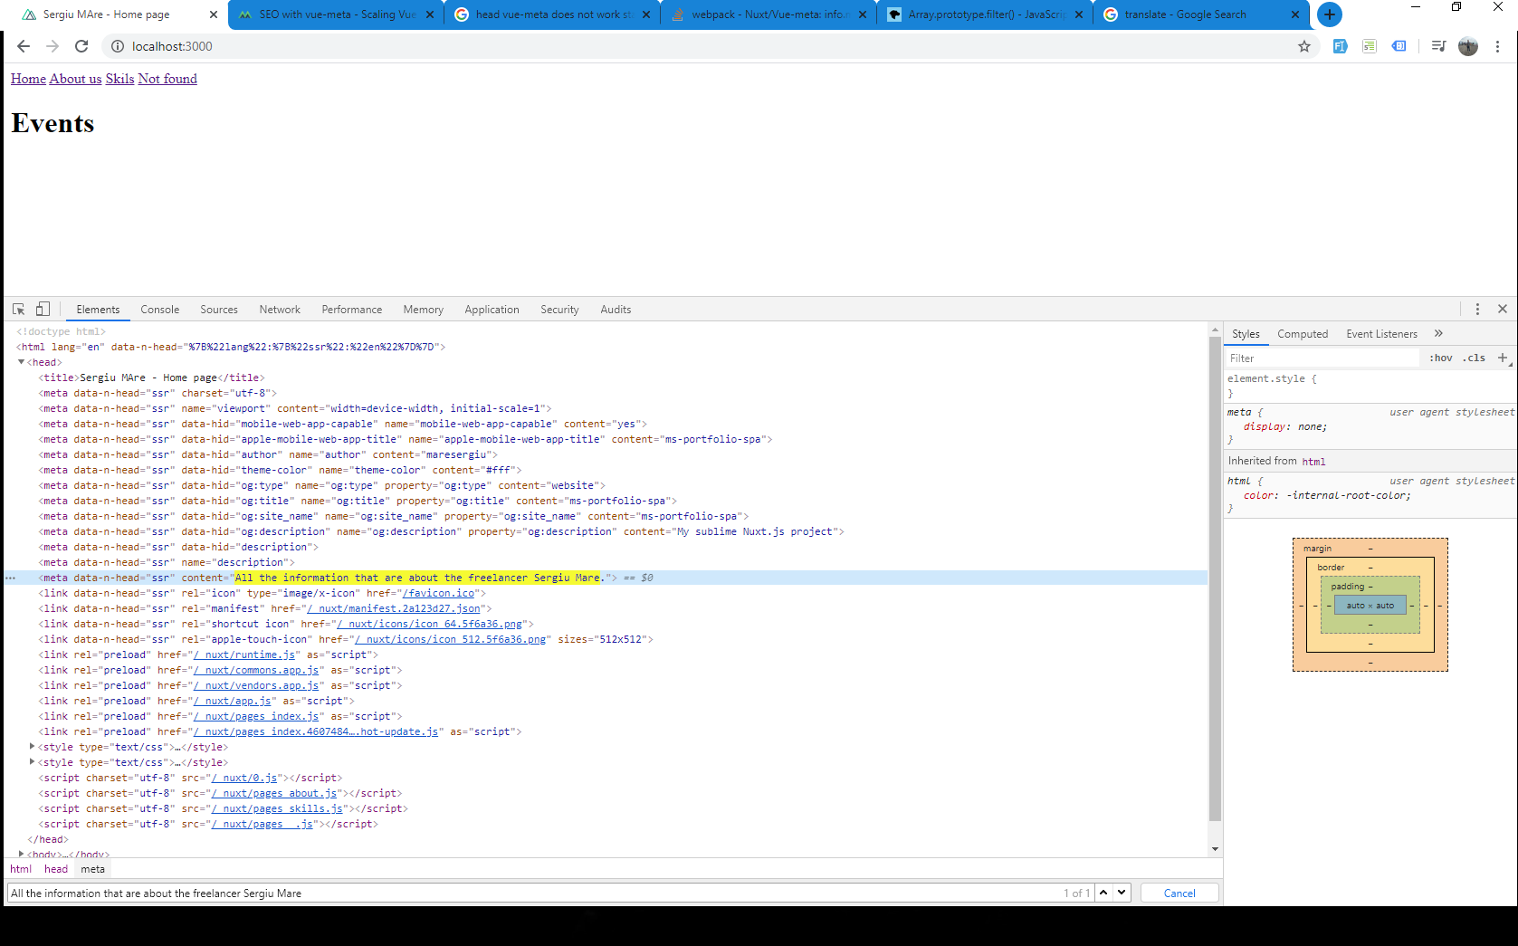1518x946 pixels.
Task: Open Chrome's three-dot menu
Action: 1498,46
